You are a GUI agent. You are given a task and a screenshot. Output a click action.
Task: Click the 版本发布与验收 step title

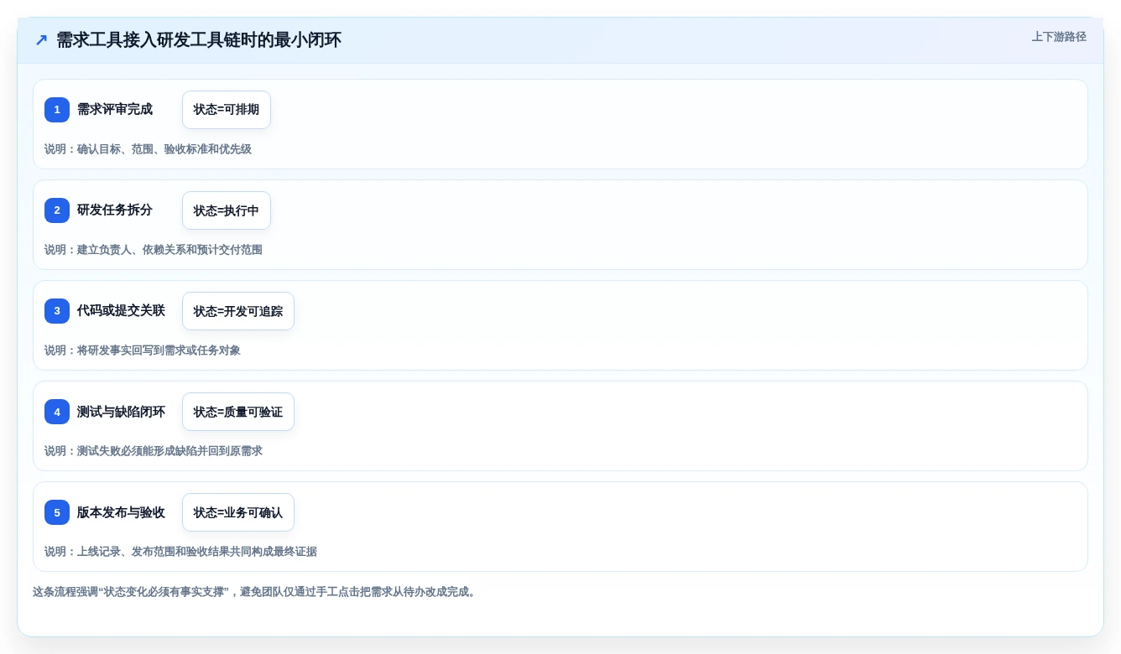click(x=121, y=511)
